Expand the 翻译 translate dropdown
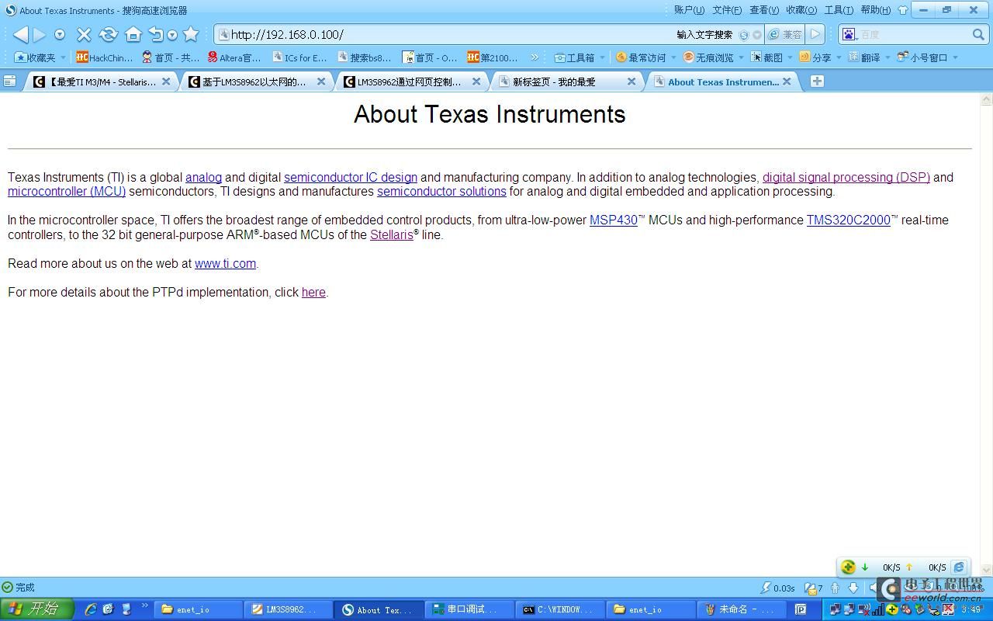The height and width of the screenshot is (621, 993). [888, 57]
